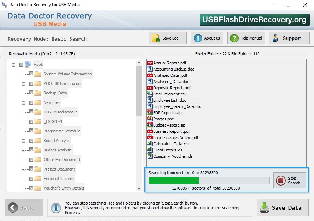Click the folder icon of Financial Records
The height and width of the screenshot is (221, 314).
[38, 179]
